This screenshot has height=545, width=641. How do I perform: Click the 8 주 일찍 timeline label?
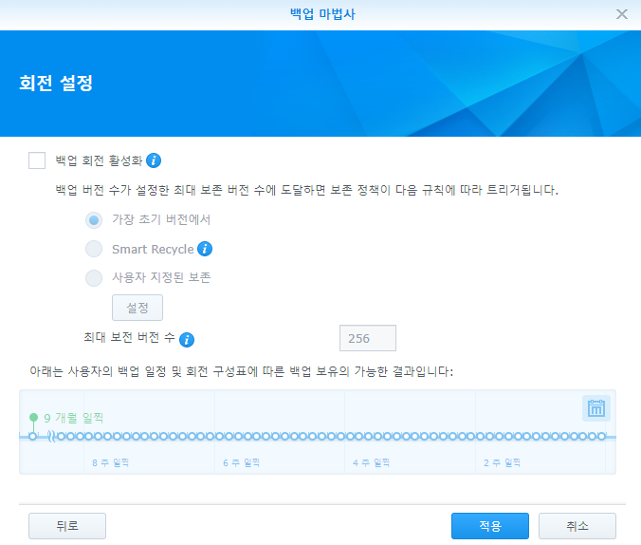coord(110,462)
